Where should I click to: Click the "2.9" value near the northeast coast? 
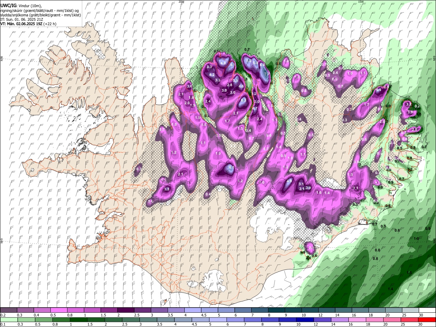tap(386, 87)
